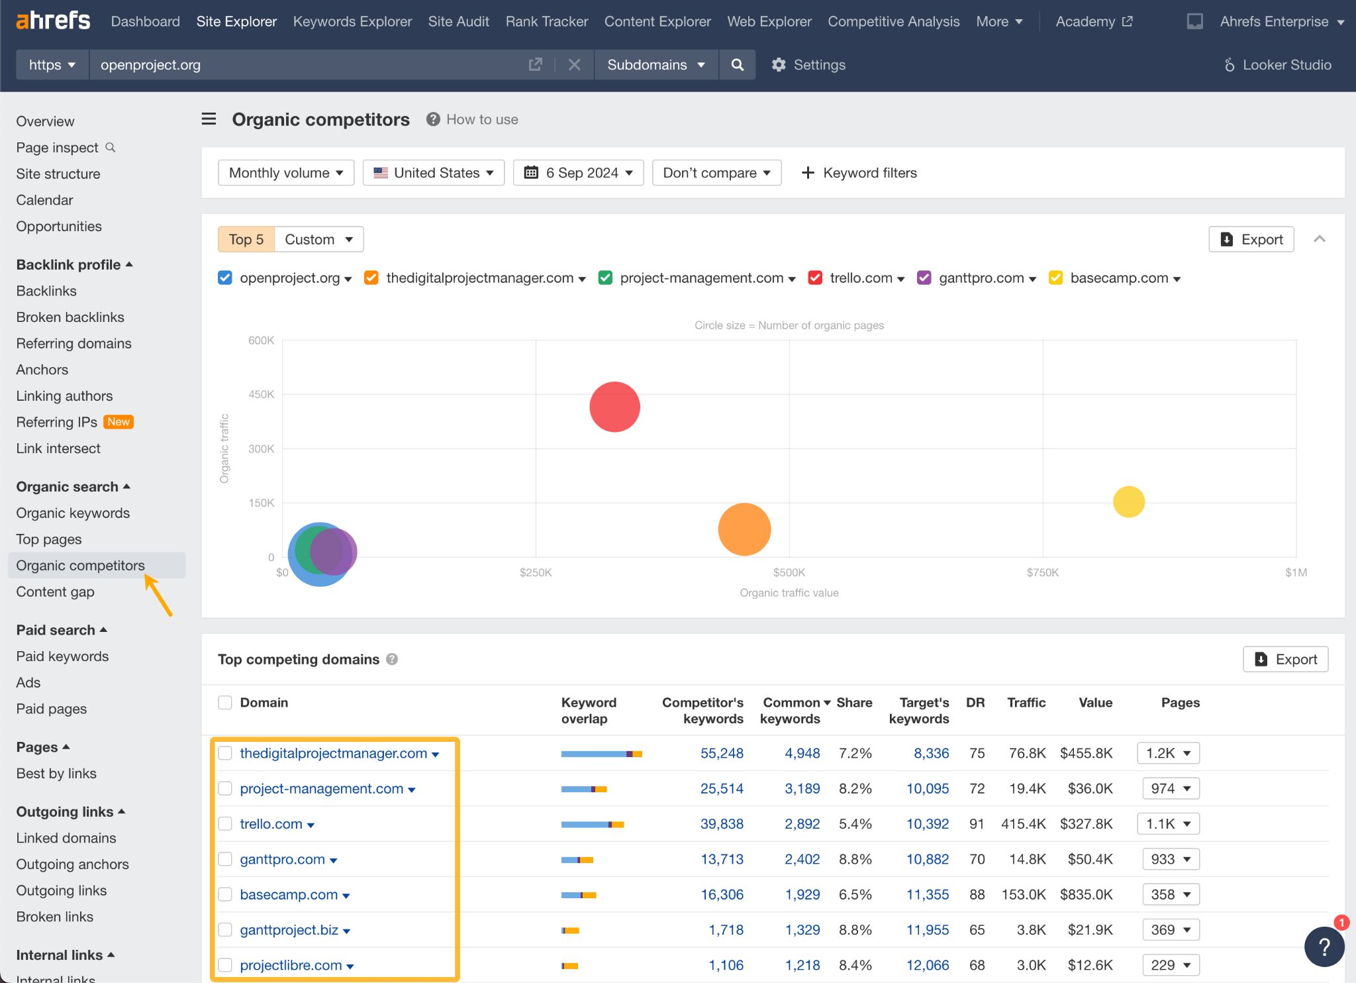Open the United States country selector
Image resolution: width=1356 pixels, height=983 pixels.
point(433,172)
